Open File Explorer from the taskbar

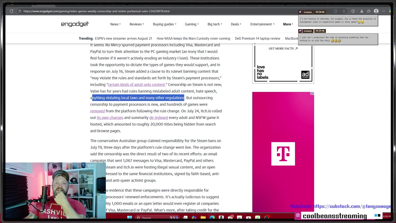[x=203, y=217]
